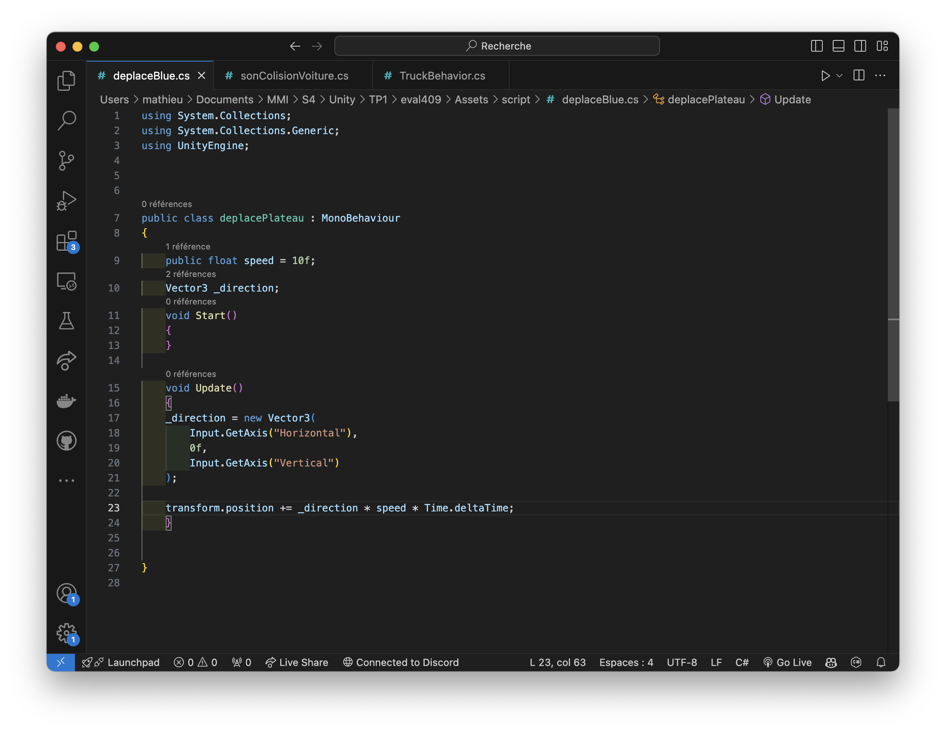Run the file with the play button

coord(825,76)
